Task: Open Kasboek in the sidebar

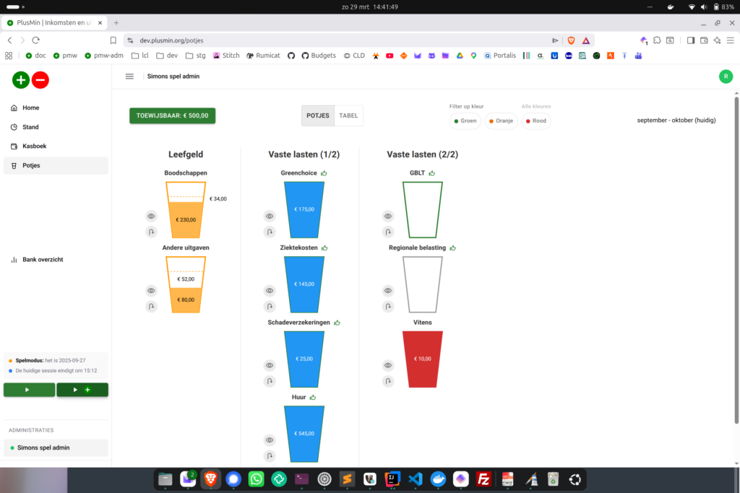Action: [x=35, y=147]
